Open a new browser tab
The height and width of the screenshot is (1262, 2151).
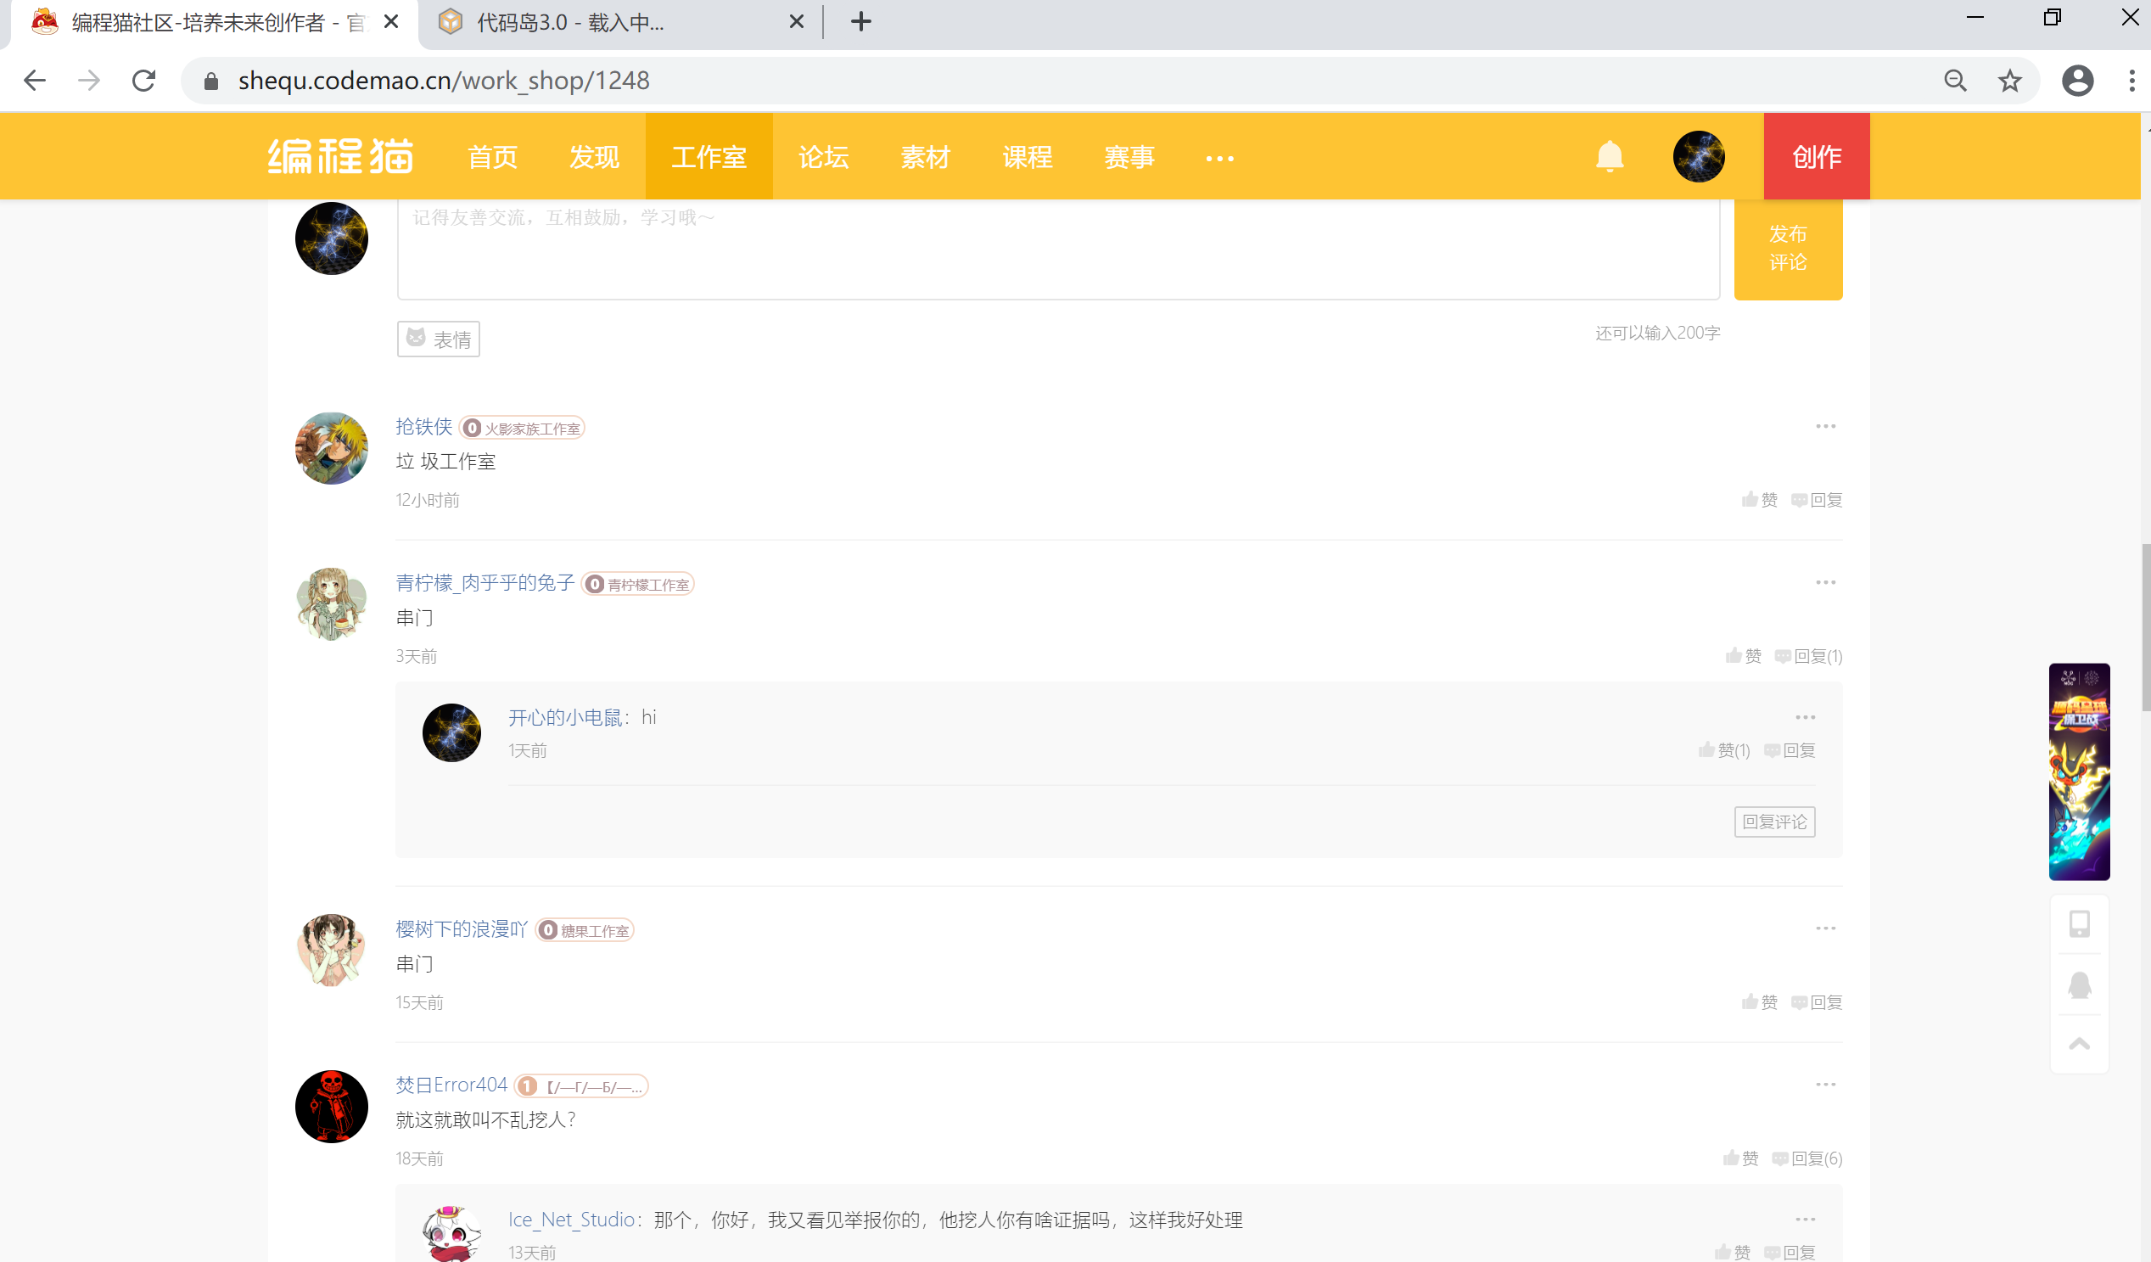click(x=860, y=21)
